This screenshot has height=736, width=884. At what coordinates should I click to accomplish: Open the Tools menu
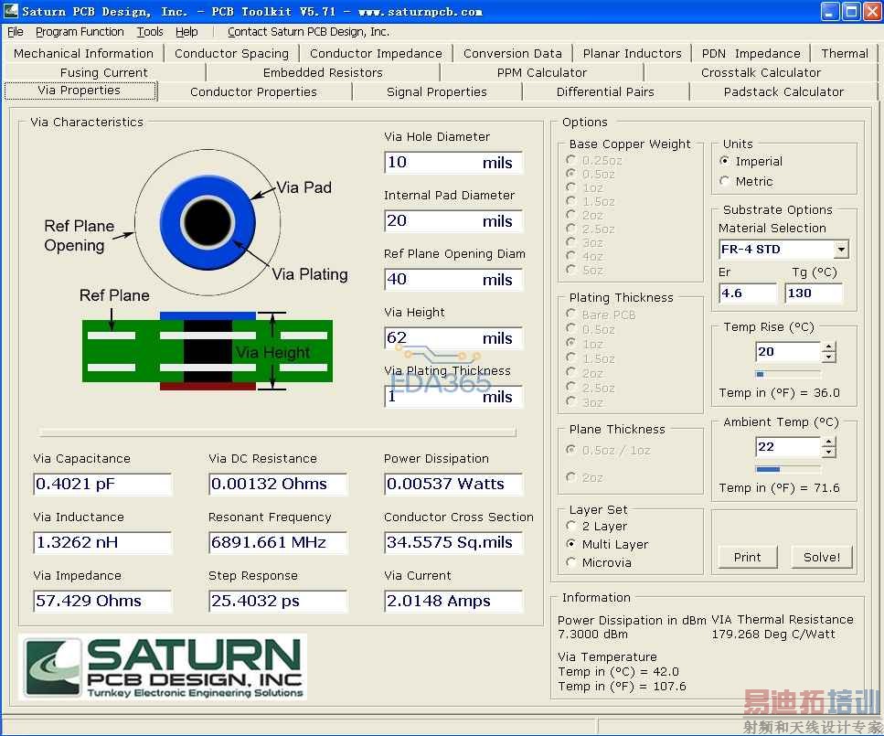coord(150,32)
